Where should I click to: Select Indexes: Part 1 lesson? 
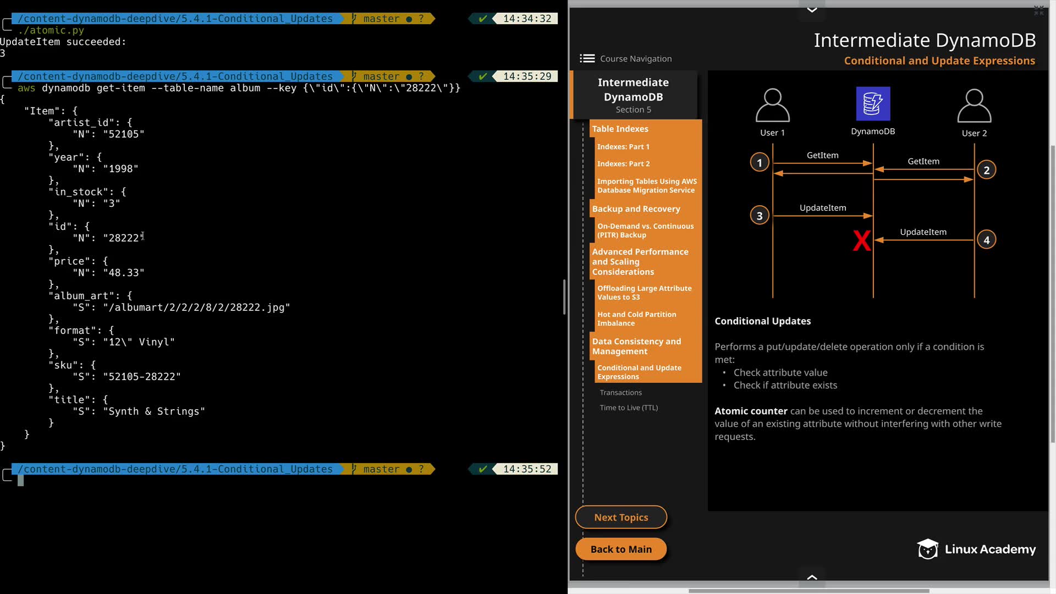[623, 147]
